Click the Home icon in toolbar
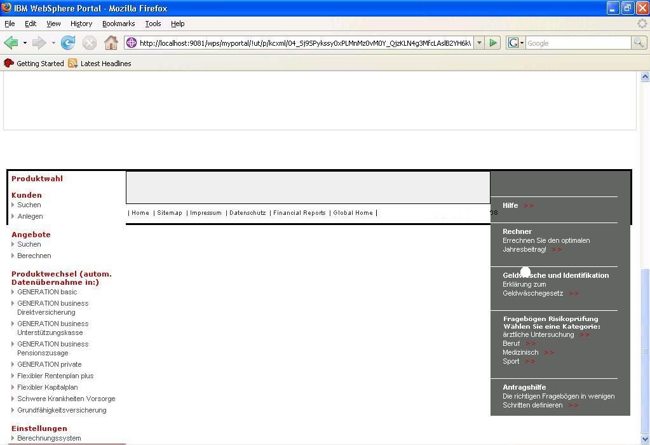Screen dimensions: 650x445 [x=111, y=43]
